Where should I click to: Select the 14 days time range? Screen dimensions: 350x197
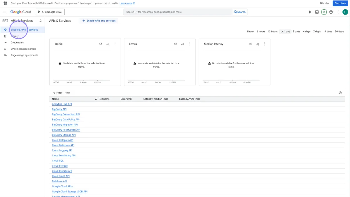pos(328,32)
